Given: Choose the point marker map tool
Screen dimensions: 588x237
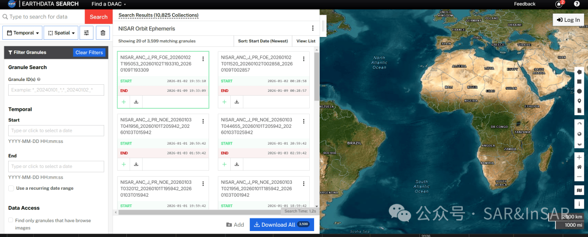Looking at the screenshot, I should 579,101.
